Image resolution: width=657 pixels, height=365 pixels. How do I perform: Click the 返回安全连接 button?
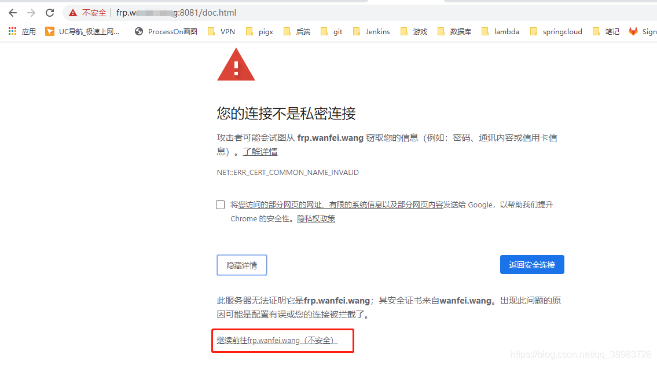tap(531, 264)
